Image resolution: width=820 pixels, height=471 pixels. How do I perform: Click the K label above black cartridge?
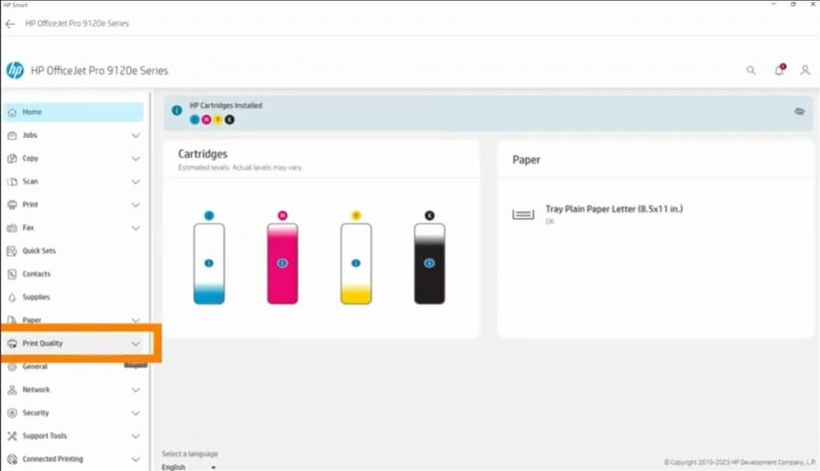[429, 215]
